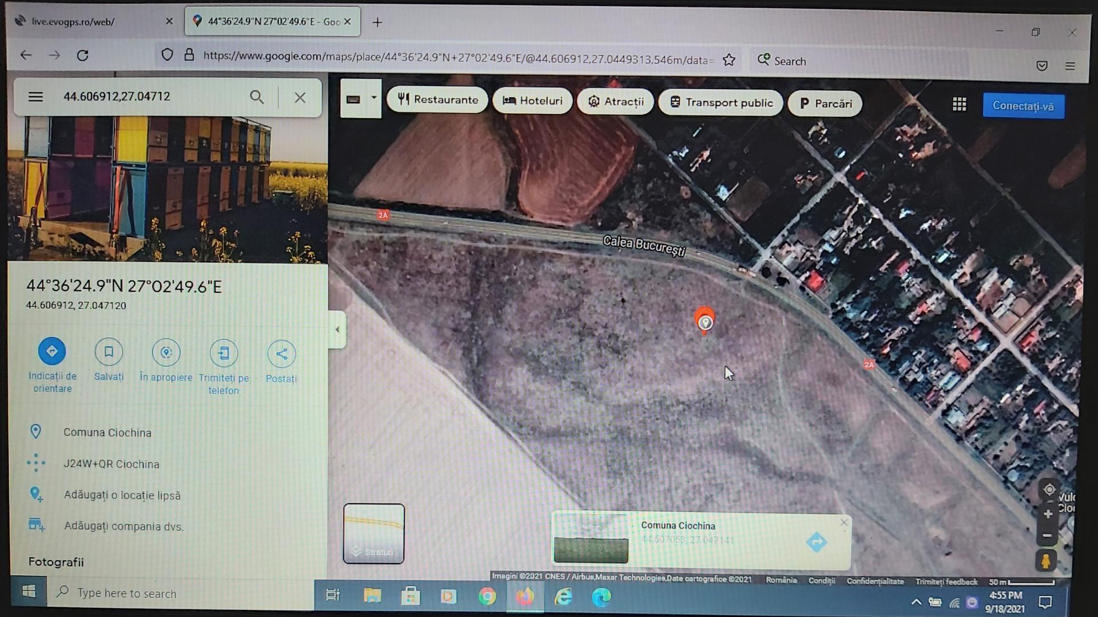The height and width of the screenshot is (617, 1098).
Task: Click the my location target icon
Action: pos(1049,490)
